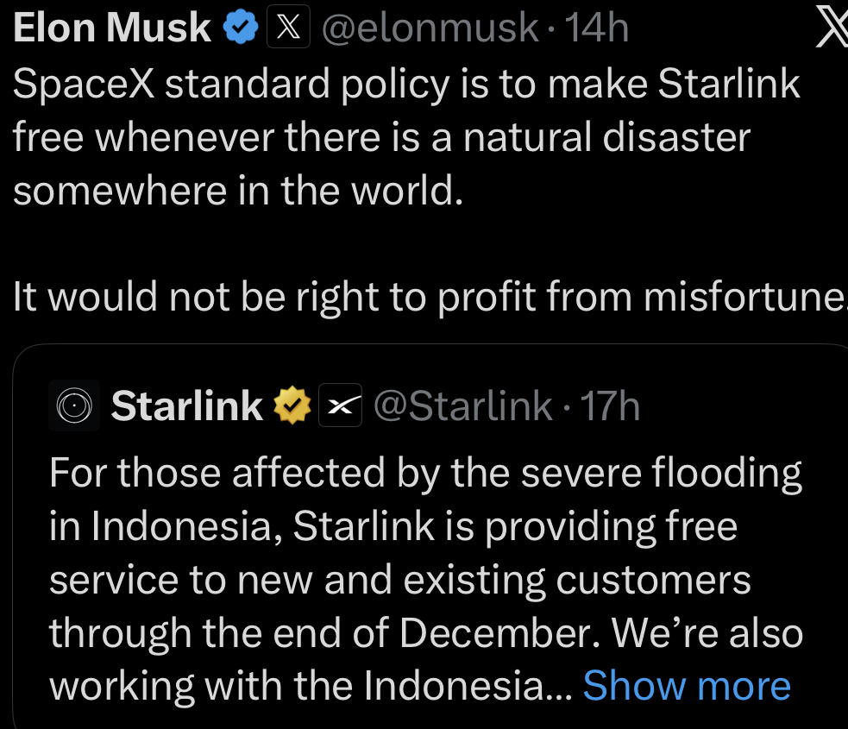Click the truncated 'working with the Indonesia…' text
The height and width of the screenshot is (729, 848).
(311, 686)
